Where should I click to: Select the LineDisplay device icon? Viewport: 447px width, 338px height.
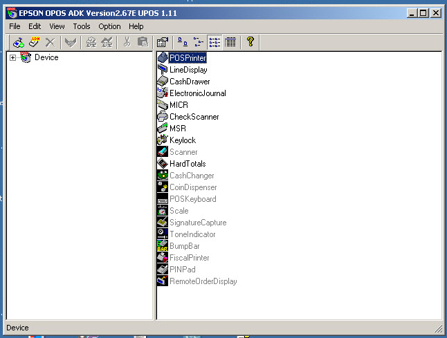tap(163, 70)
